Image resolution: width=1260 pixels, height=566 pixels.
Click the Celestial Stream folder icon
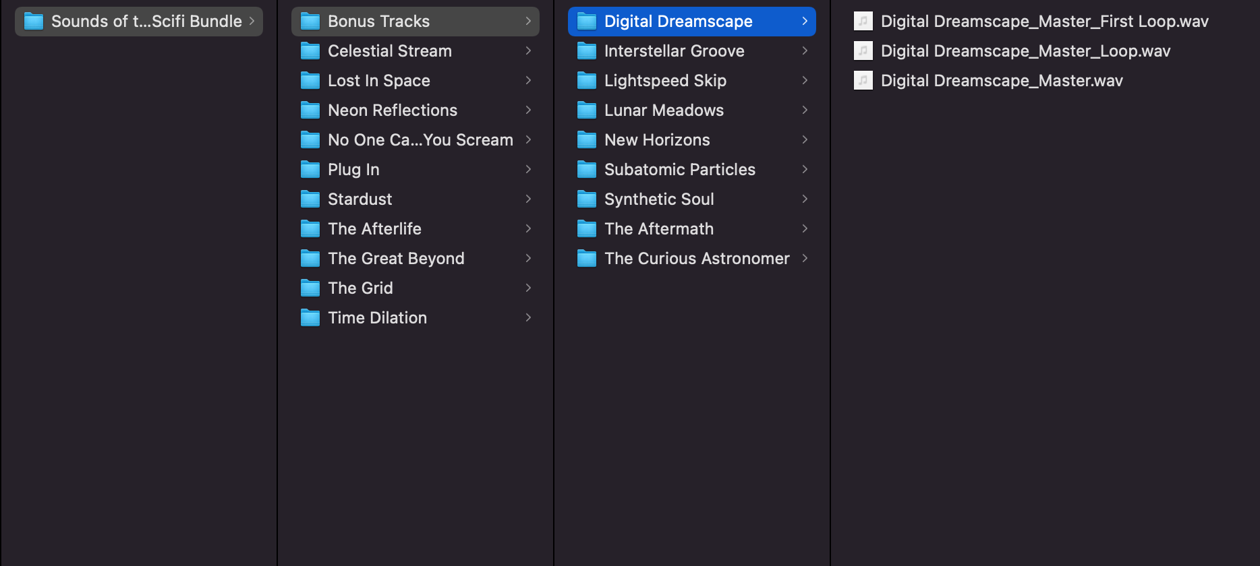pos(310,51)
